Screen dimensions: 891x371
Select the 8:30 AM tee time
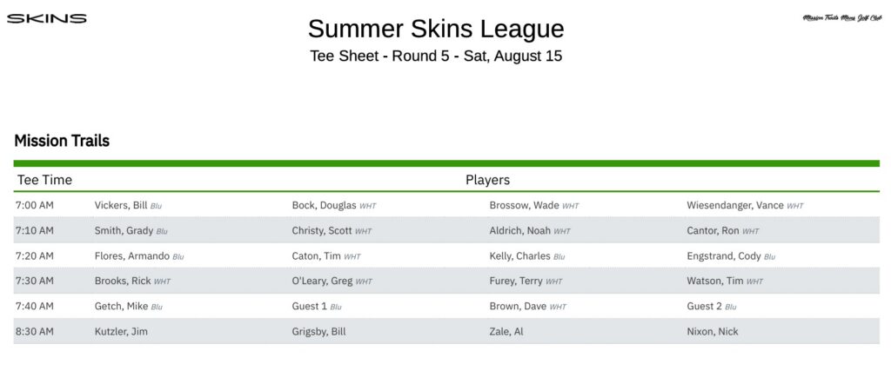point(35,331)
